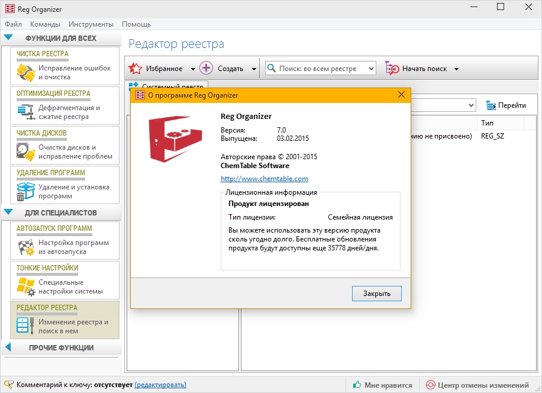542x393 pixels.
Task: Click the Семейная лицензия license type text
Action: [x=360, y=217]
